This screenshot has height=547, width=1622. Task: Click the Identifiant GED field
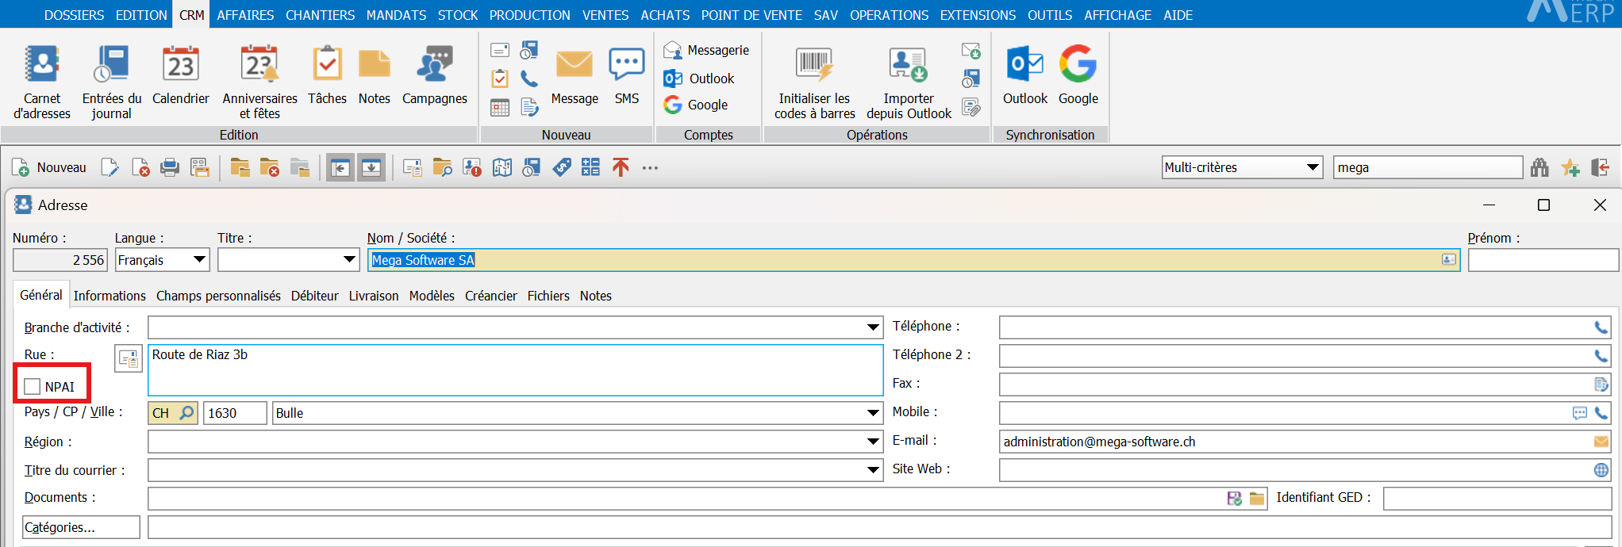[x=1497, y=499]
